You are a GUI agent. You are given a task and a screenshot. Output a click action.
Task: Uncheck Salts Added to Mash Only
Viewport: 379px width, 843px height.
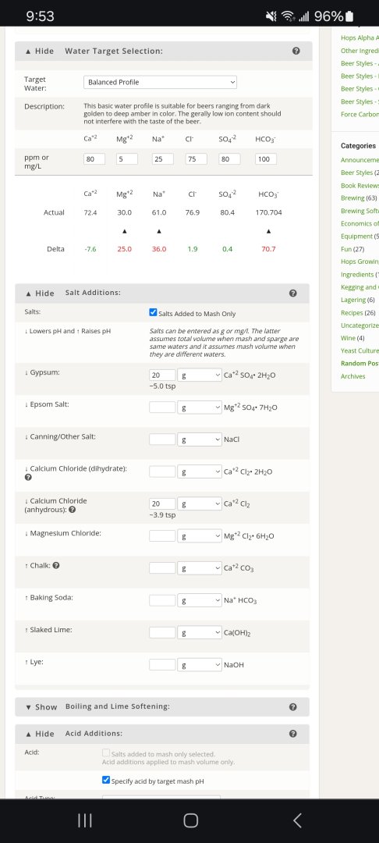pos(154,312)
